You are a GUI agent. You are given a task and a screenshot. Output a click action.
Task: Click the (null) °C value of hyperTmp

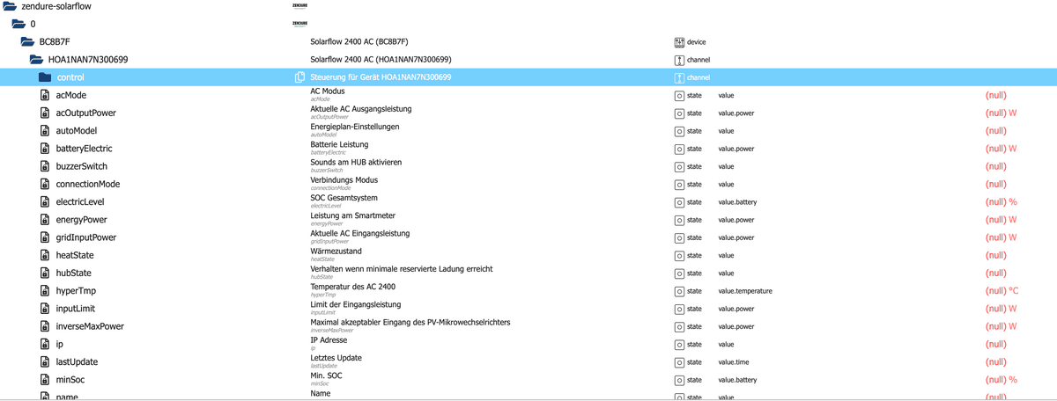pos(1002,291)
